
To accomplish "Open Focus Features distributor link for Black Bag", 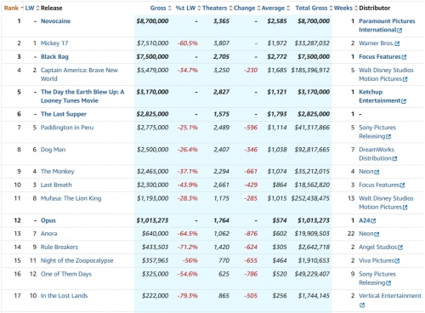I will (x=380, y=57).
